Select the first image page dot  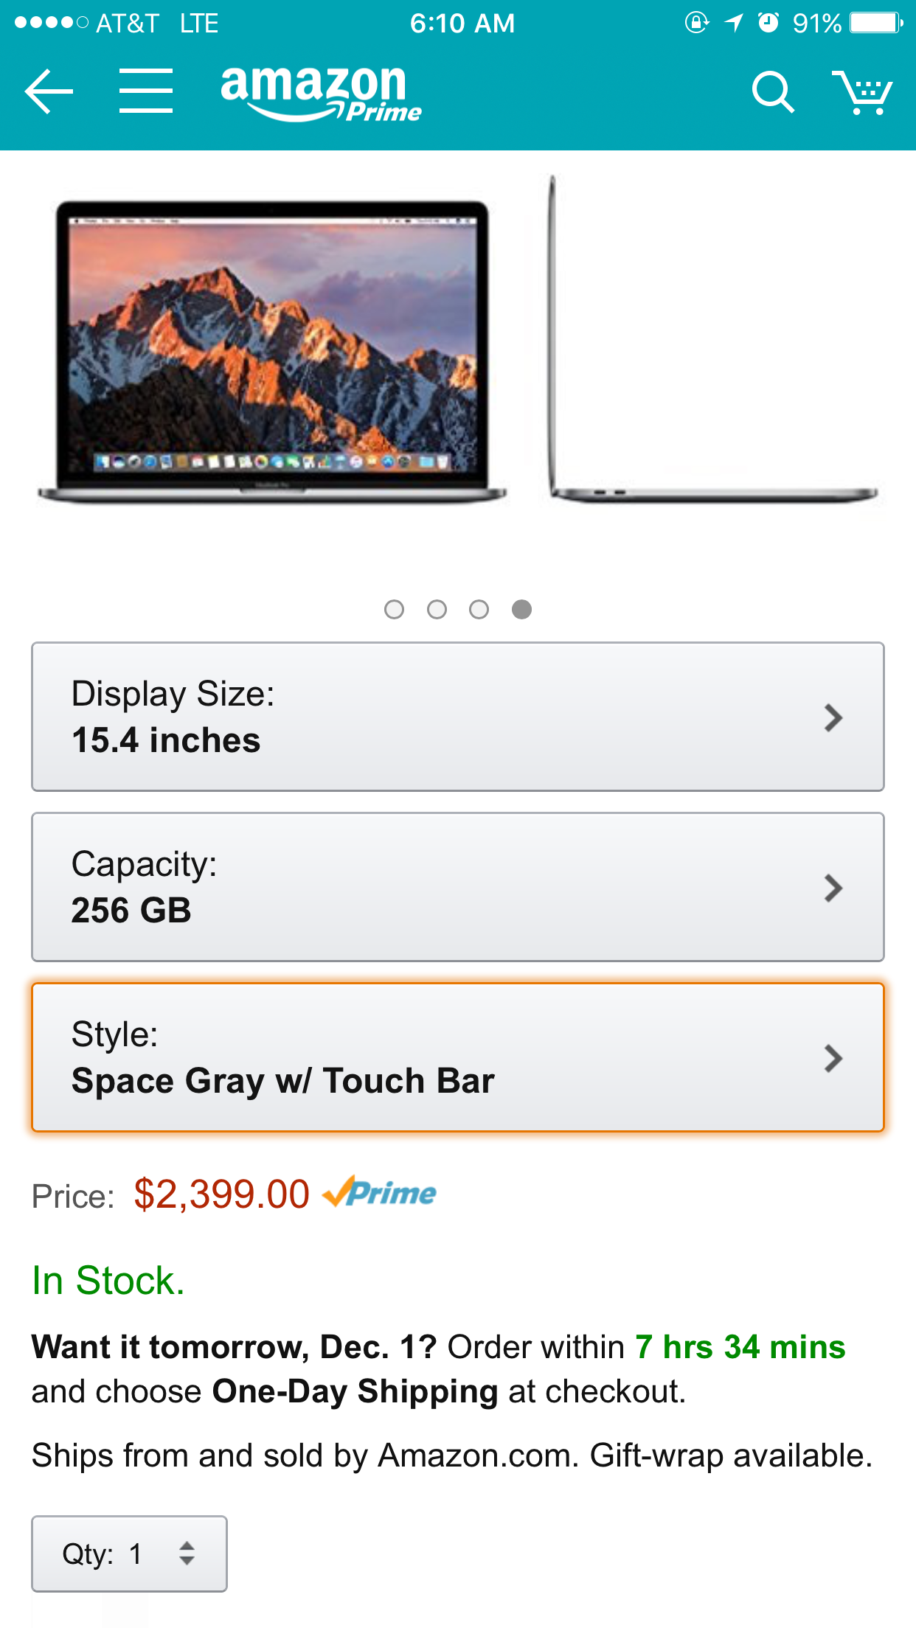point(395,609)
